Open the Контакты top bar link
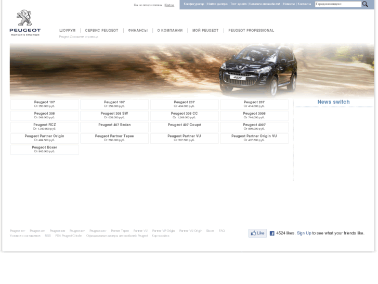The height and width of the screenshot is (284, 378). (305, 4)
